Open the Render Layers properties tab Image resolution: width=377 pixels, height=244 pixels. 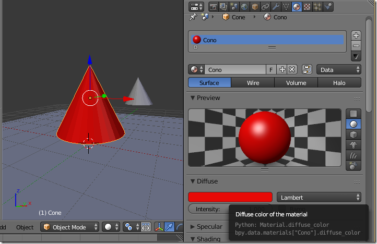(223, 7)
